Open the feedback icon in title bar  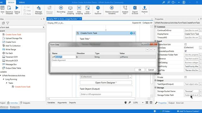point(169,2)
